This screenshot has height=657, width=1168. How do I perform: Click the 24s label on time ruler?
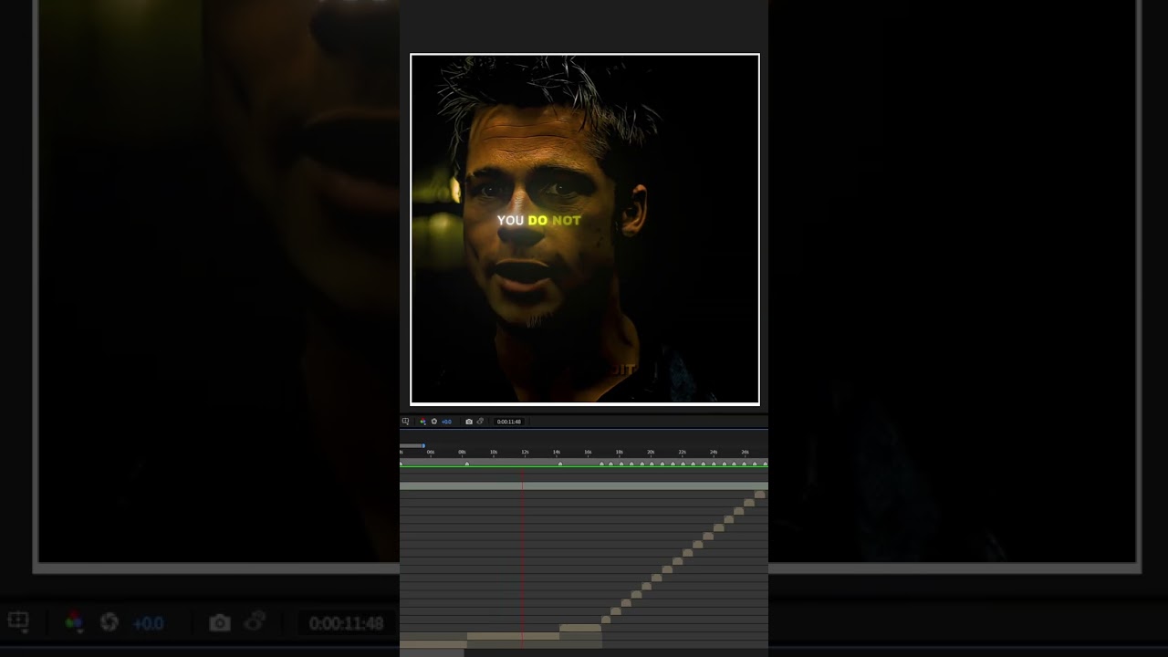[x=714, y=453]
